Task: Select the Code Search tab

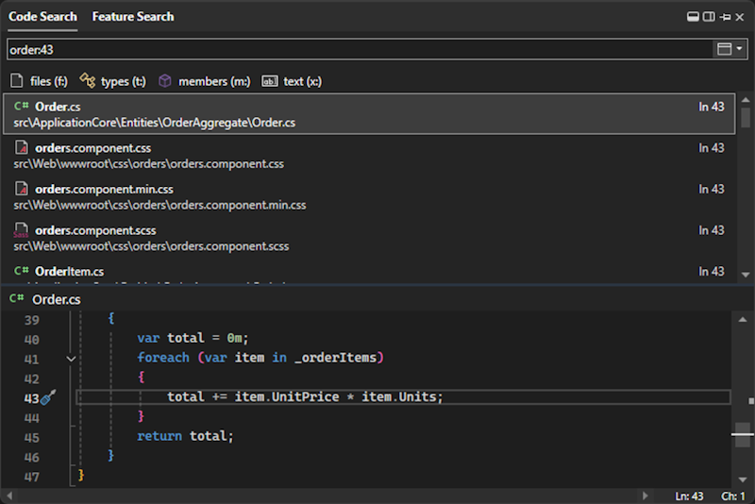Action: point(42,17)
